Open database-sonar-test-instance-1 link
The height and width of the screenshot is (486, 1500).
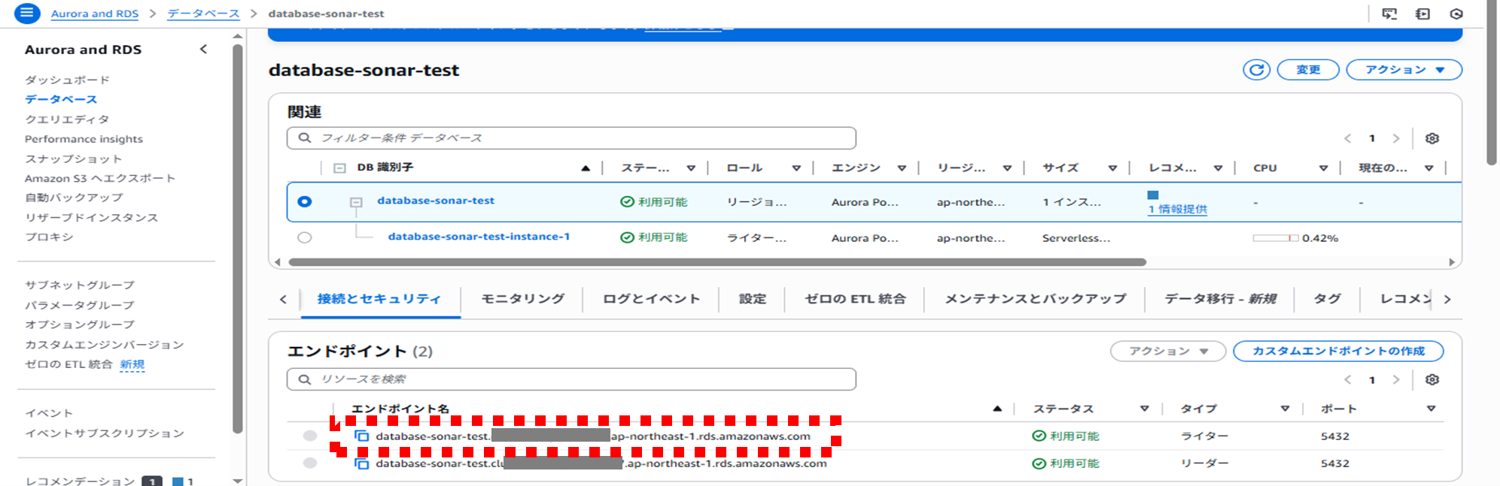pos(479,237)
